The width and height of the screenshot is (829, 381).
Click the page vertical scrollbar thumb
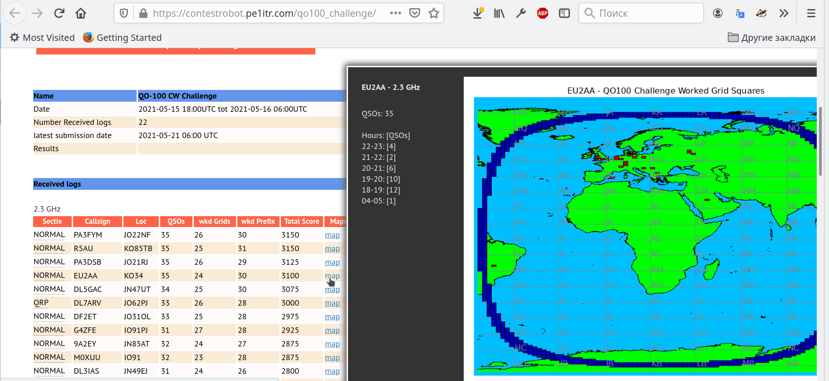[x=820, y=141]
